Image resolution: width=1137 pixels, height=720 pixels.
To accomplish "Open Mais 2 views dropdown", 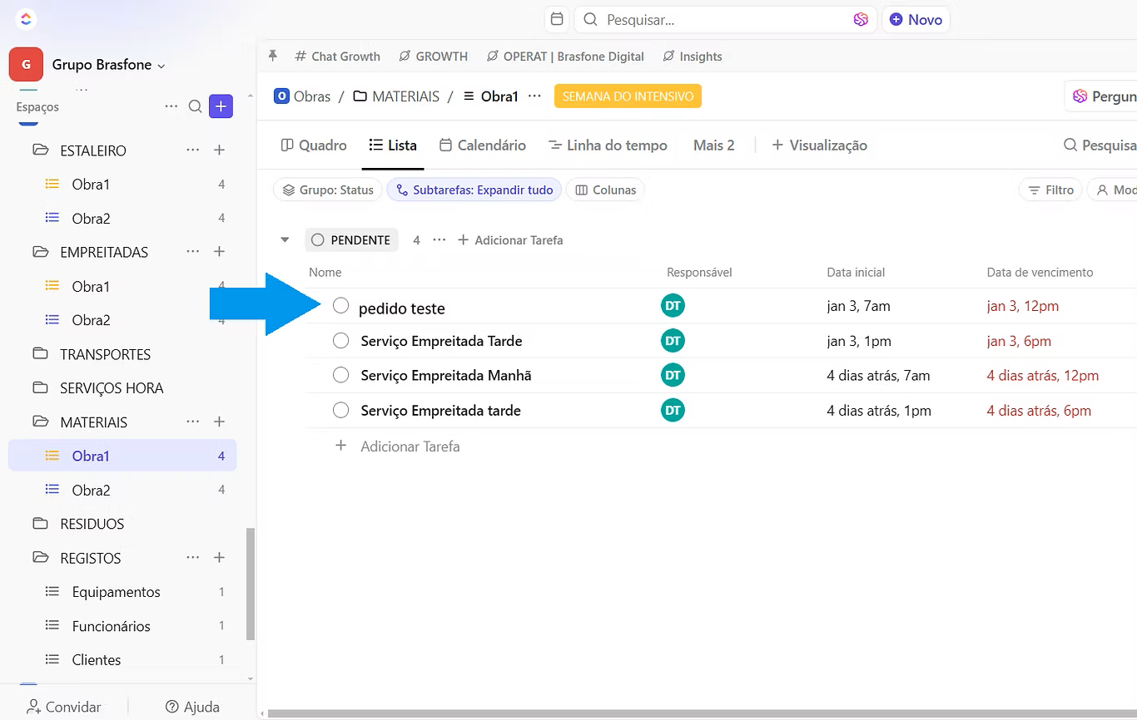I will tap(714, 145).
